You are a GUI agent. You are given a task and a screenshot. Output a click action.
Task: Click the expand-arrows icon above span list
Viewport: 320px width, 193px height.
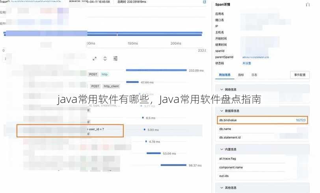pyautogui.click(x=95, y=59)
